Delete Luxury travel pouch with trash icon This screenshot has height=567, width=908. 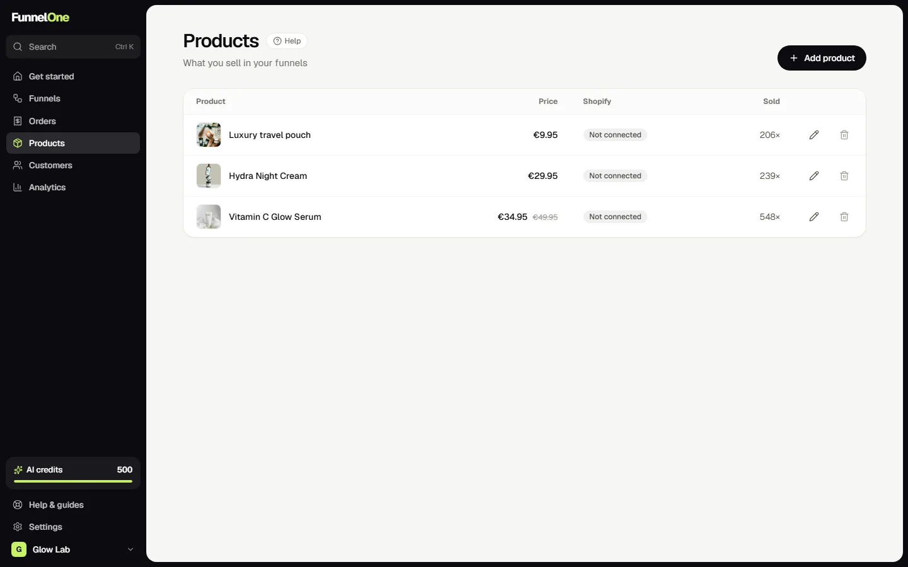844,135
